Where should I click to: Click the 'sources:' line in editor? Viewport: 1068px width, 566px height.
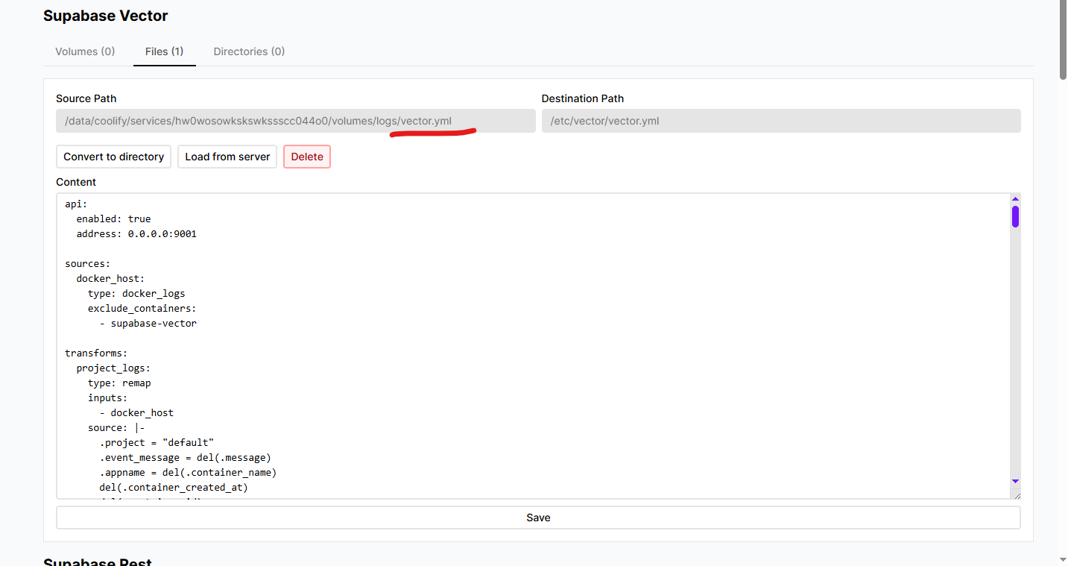click(88, 264)
